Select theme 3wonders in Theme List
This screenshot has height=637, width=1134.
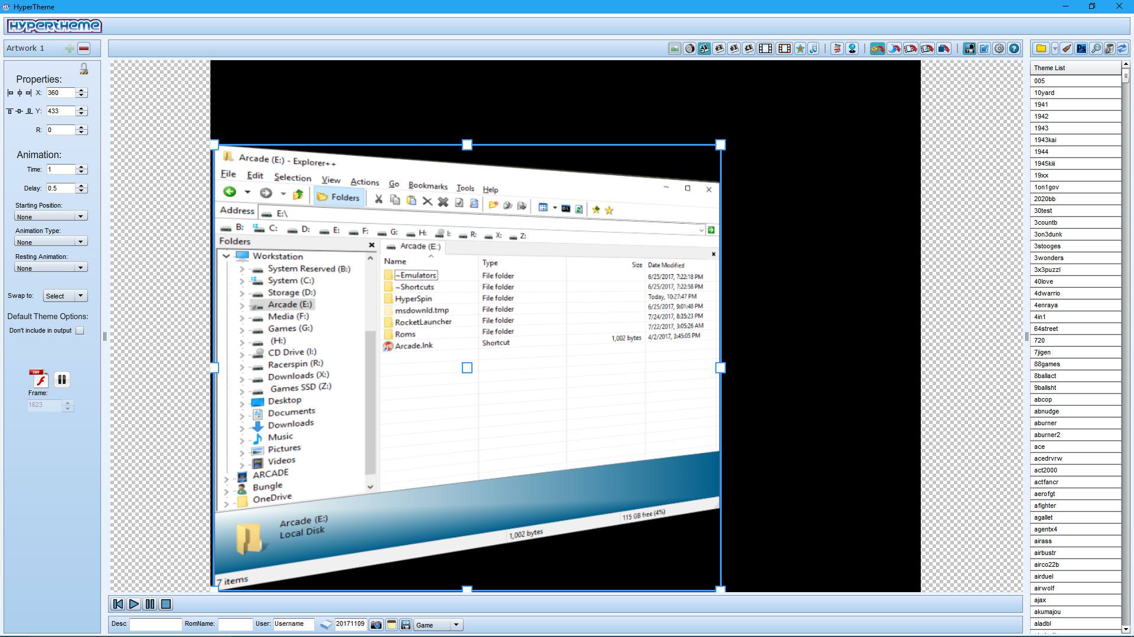[x=1076, y=258]
